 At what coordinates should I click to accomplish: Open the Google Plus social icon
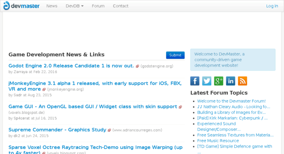tap(219, 81)
